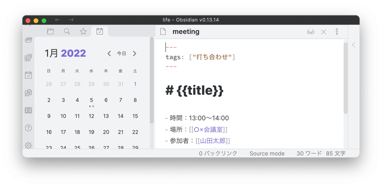Screen dimensions: 382x187
Task: Select greyed-out December 26 date
Action: point(49,84)
